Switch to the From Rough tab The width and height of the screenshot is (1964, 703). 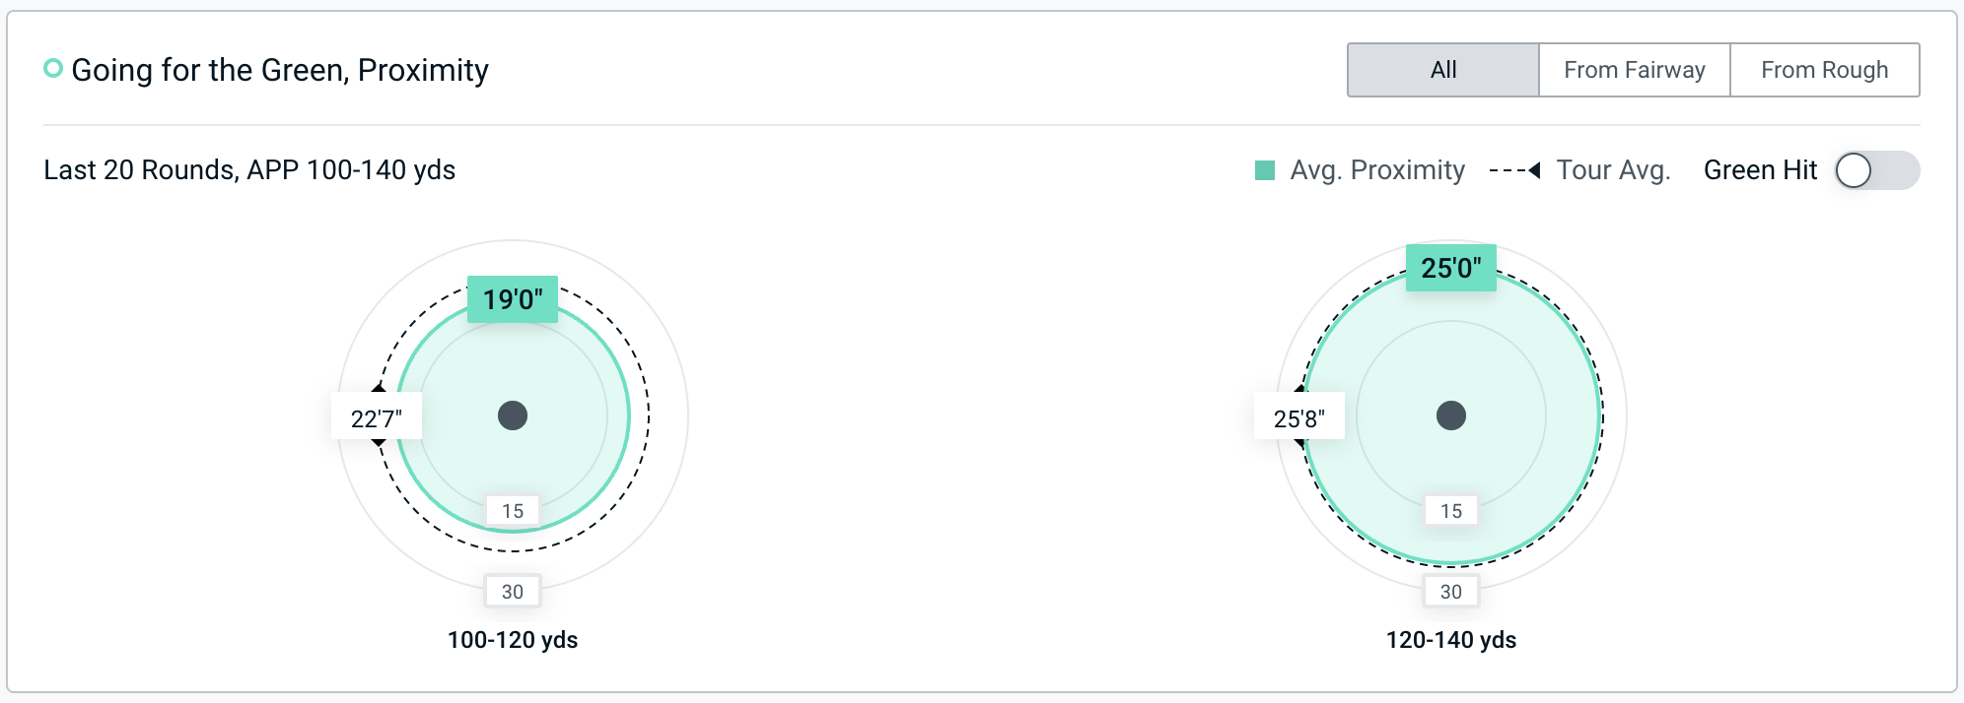[x=1824, y=70]
